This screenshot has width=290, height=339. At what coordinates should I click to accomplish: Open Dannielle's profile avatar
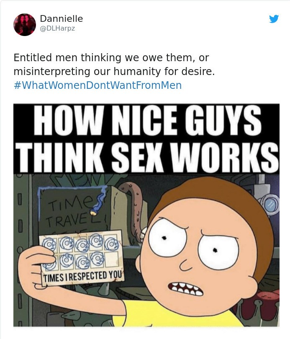click(x=25, y=24)
